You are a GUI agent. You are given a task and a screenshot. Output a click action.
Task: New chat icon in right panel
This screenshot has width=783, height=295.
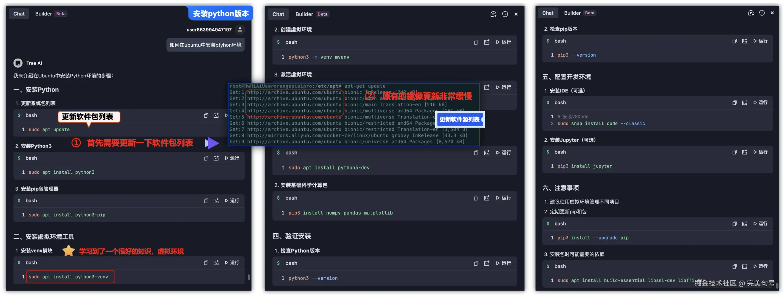tap(751, 13)
